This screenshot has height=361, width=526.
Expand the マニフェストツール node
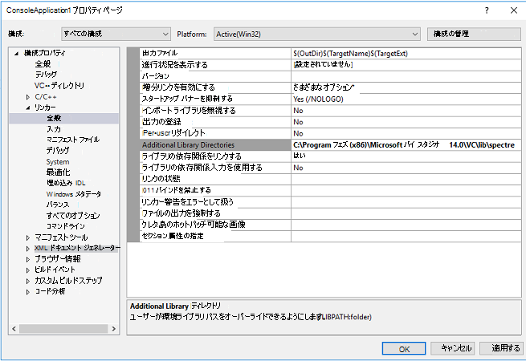pos(28,237)
